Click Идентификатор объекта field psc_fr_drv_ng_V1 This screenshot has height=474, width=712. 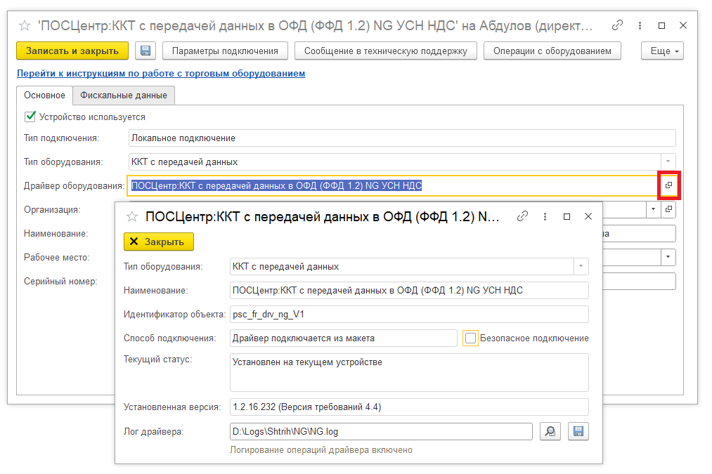[409, 315]
